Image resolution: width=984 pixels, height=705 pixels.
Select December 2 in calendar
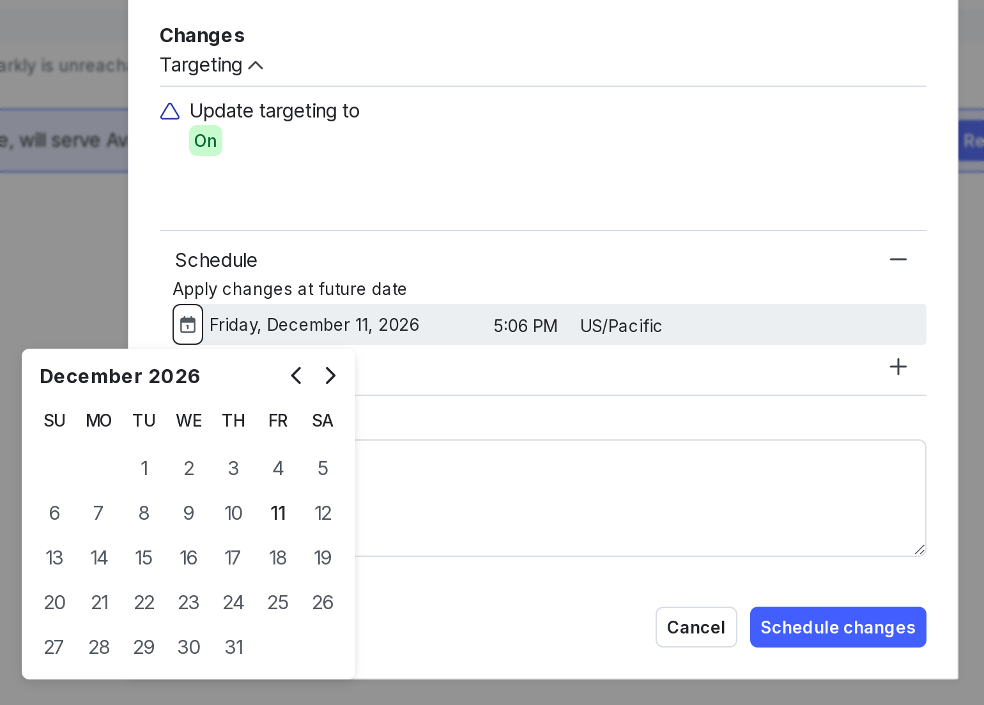pyautogui.click(x=189, y=469)
